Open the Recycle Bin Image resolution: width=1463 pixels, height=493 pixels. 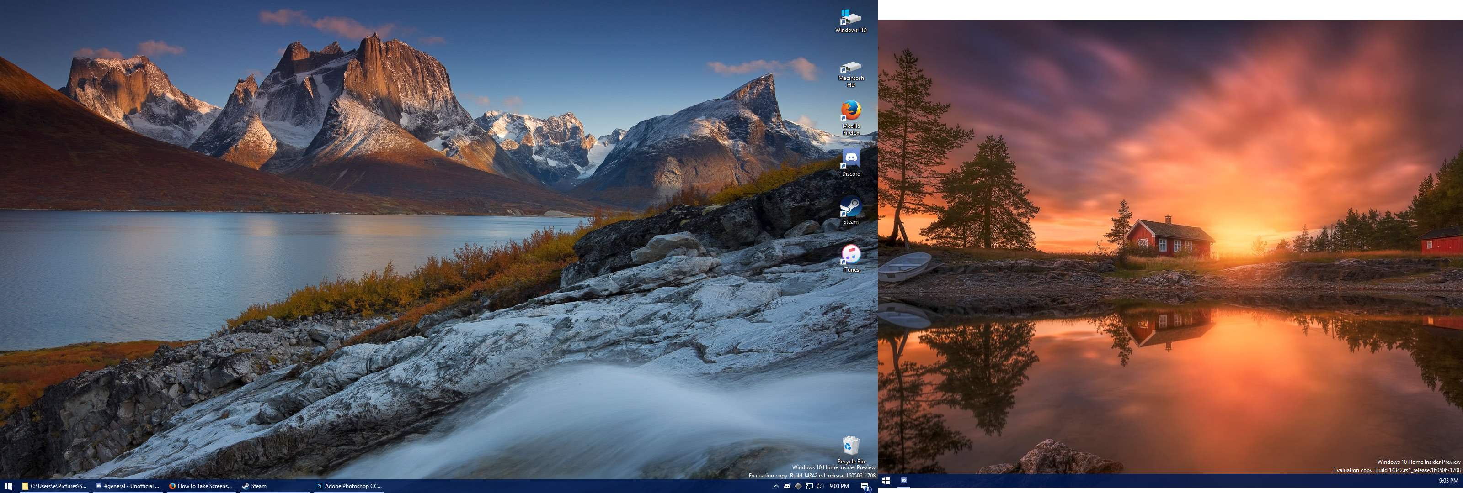click(850, 446)
